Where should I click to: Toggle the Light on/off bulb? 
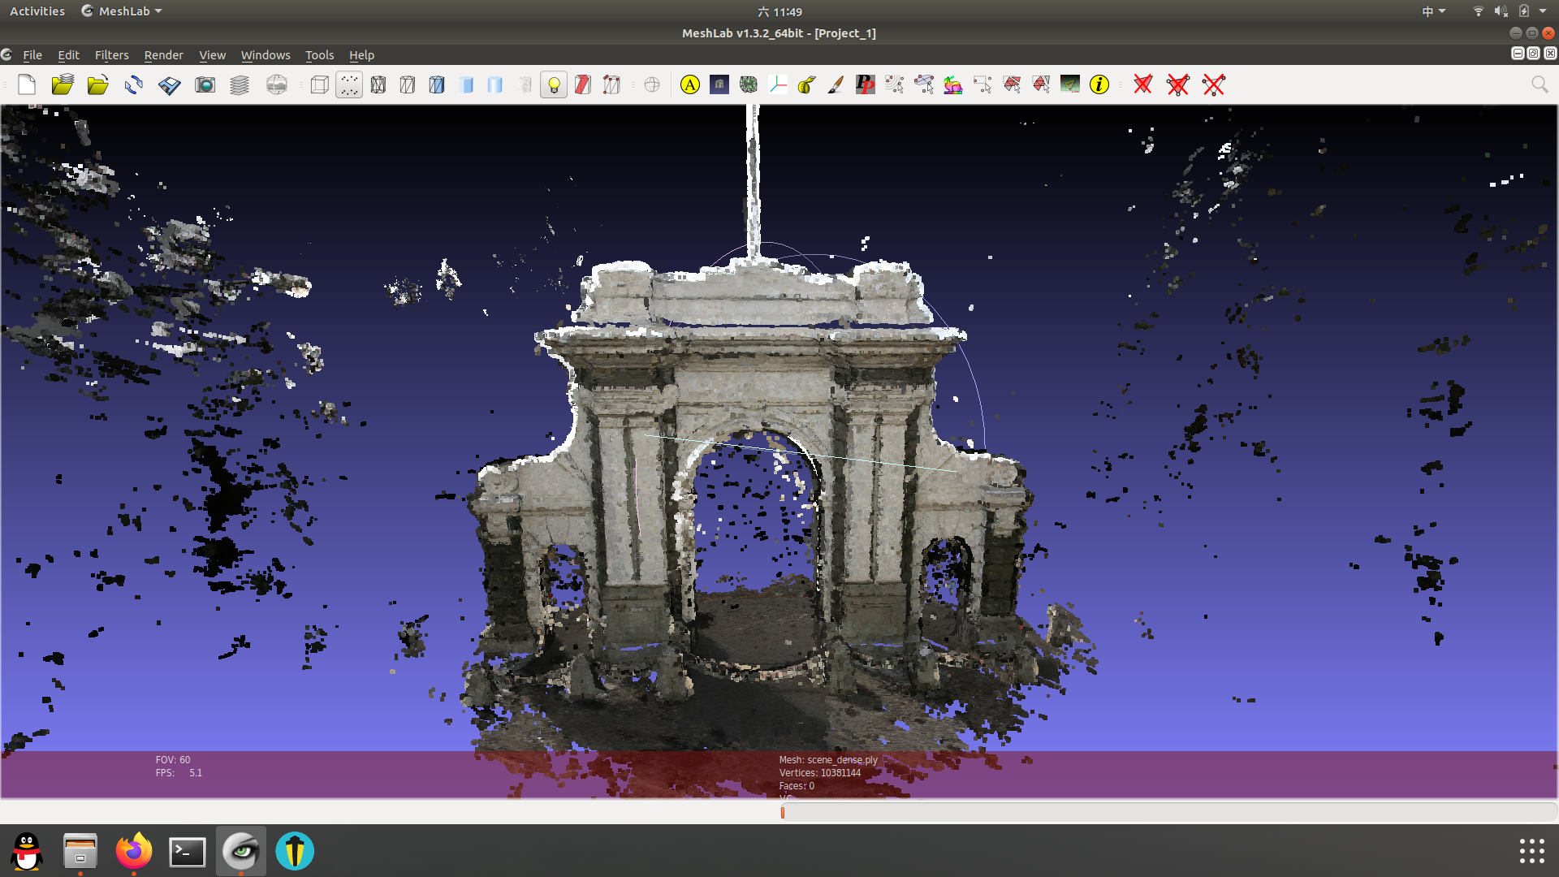pyautogui.click(x=554, y=84)
